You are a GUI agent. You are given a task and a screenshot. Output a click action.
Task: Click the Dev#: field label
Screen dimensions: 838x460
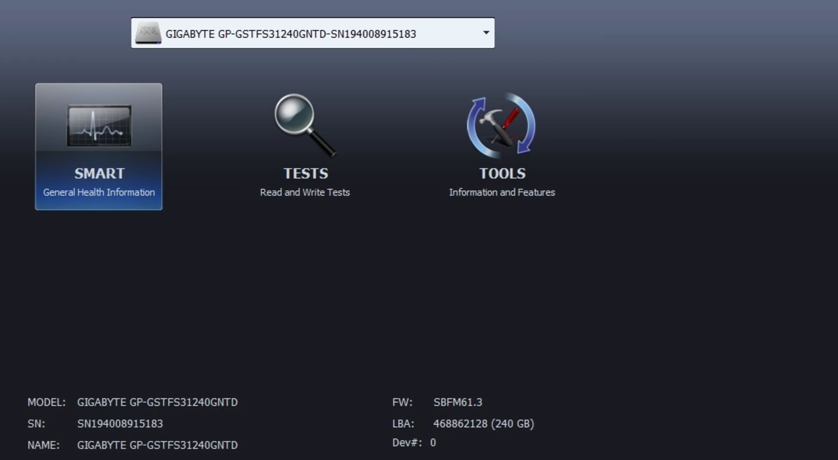[407, 443]
